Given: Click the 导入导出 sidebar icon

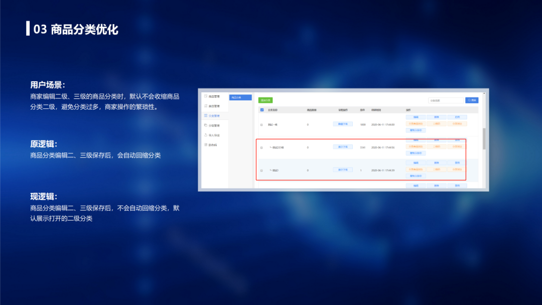Looking at the screenshot, I should tap(206, 135).
